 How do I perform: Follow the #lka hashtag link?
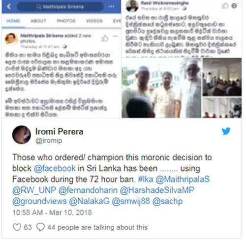click(146, 179)
